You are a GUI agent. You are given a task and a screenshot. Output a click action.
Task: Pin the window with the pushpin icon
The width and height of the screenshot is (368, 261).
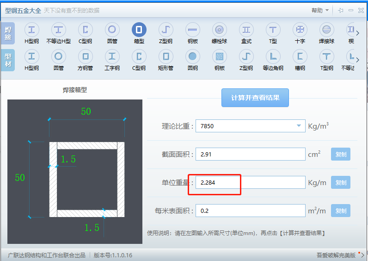point(341,10)
